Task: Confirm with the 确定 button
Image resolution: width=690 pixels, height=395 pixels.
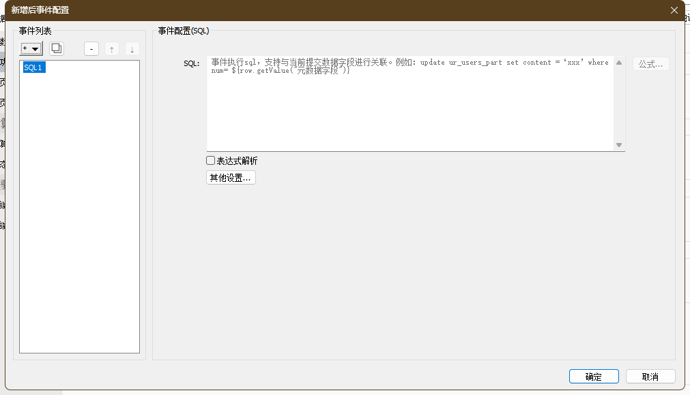Action: 594,377
